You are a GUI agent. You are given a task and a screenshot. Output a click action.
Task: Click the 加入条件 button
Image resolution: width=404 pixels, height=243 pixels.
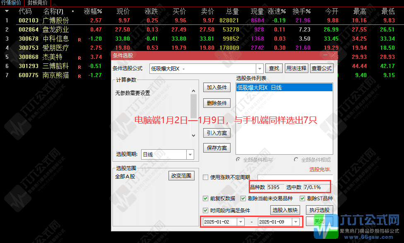tap(216, 87)
